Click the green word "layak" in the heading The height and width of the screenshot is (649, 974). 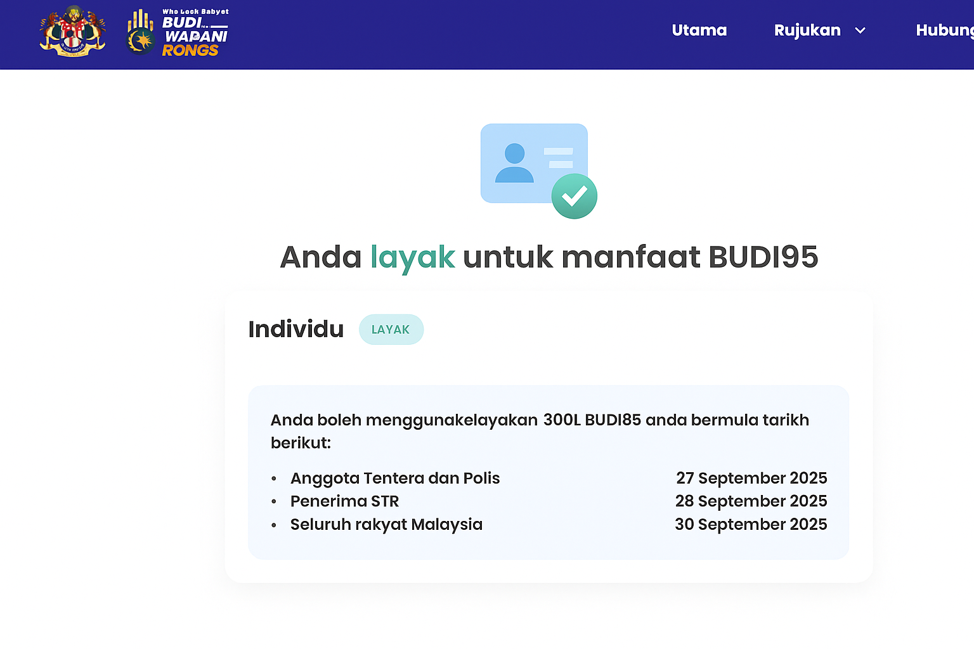[x=412, y=257]
